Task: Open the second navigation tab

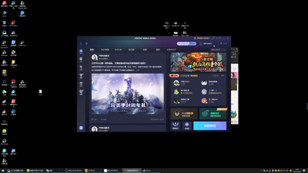Action: click(105, 50)
